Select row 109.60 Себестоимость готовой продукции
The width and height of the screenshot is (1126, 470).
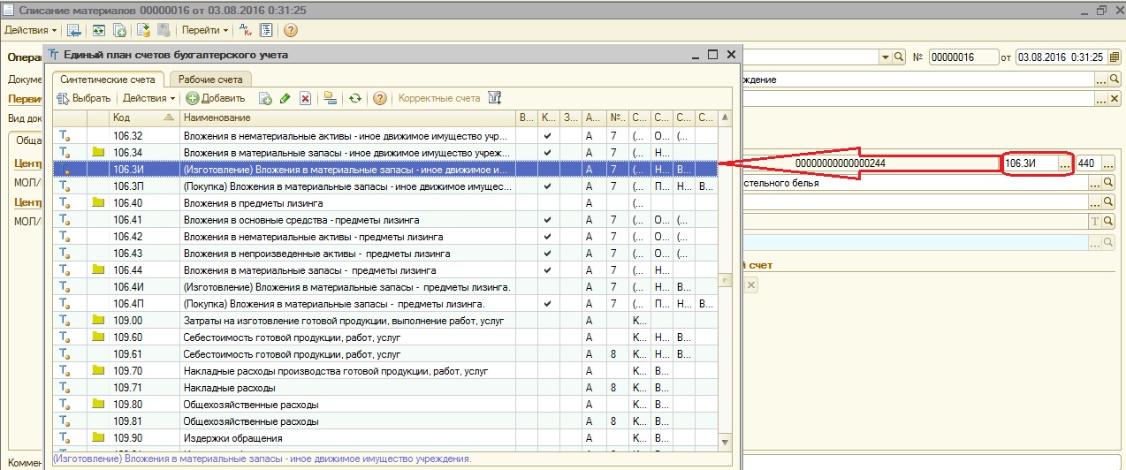click(x=384, y=337)
